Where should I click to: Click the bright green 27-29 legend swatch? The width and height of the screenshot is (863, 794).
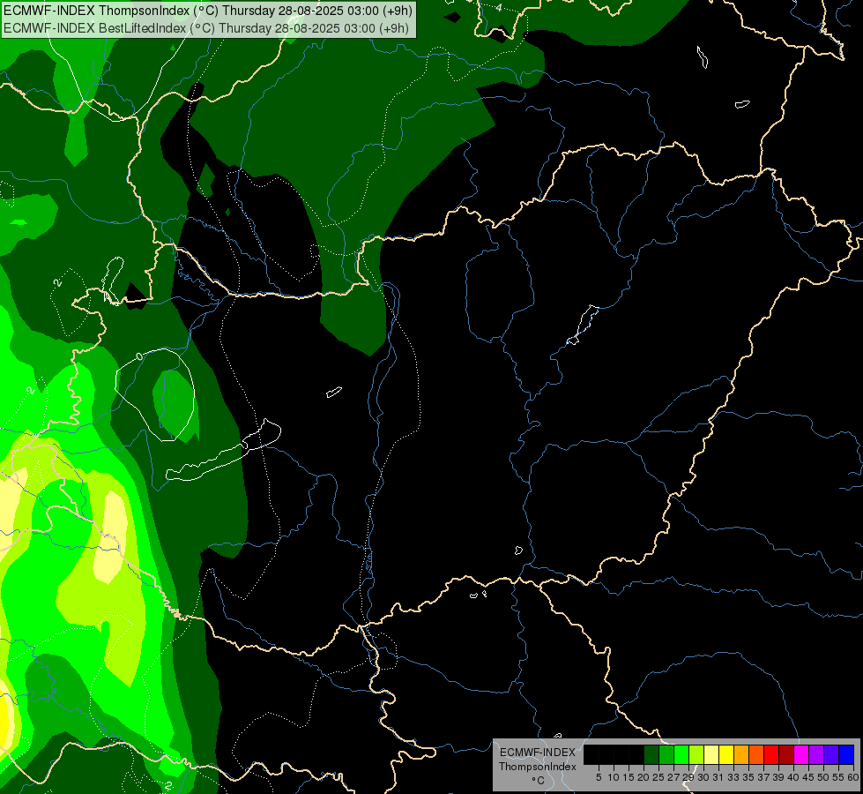point(681,755)
